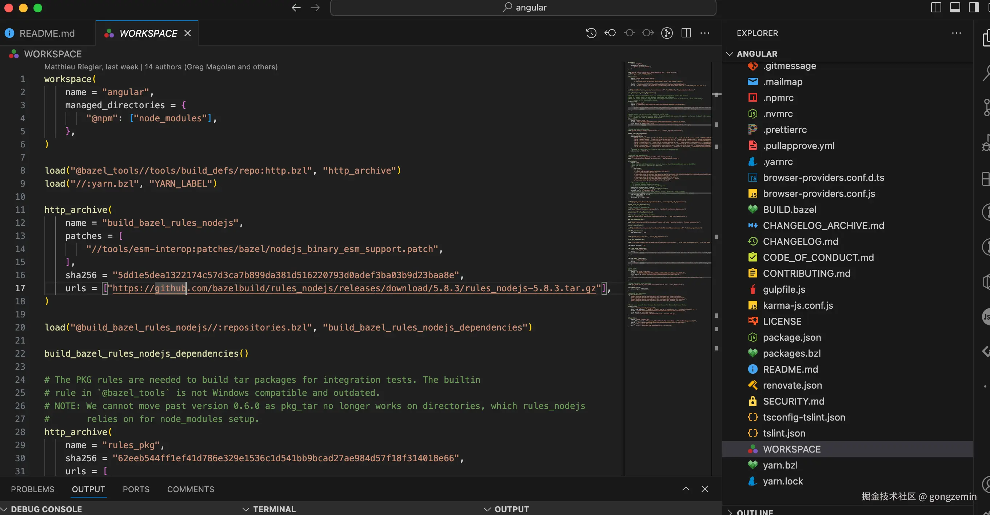Screen dimensions: 990x515
Task: Open the rules_nodejs GitHub download URL
Action: pyautogui.click(x=354, y=288)
